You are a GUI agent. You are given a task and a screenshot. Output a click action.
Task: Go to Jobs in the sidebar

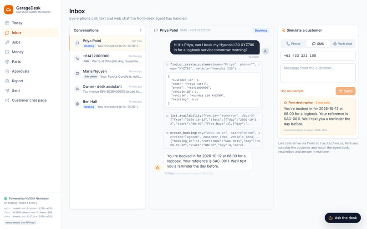pyautogui.click(x=30, y=42)
